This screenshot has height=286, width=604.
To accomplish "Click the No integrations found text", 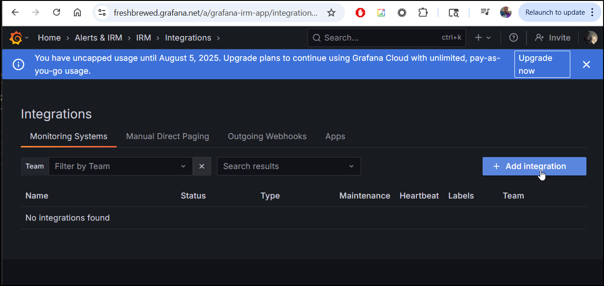I will (x=67, y=218).
